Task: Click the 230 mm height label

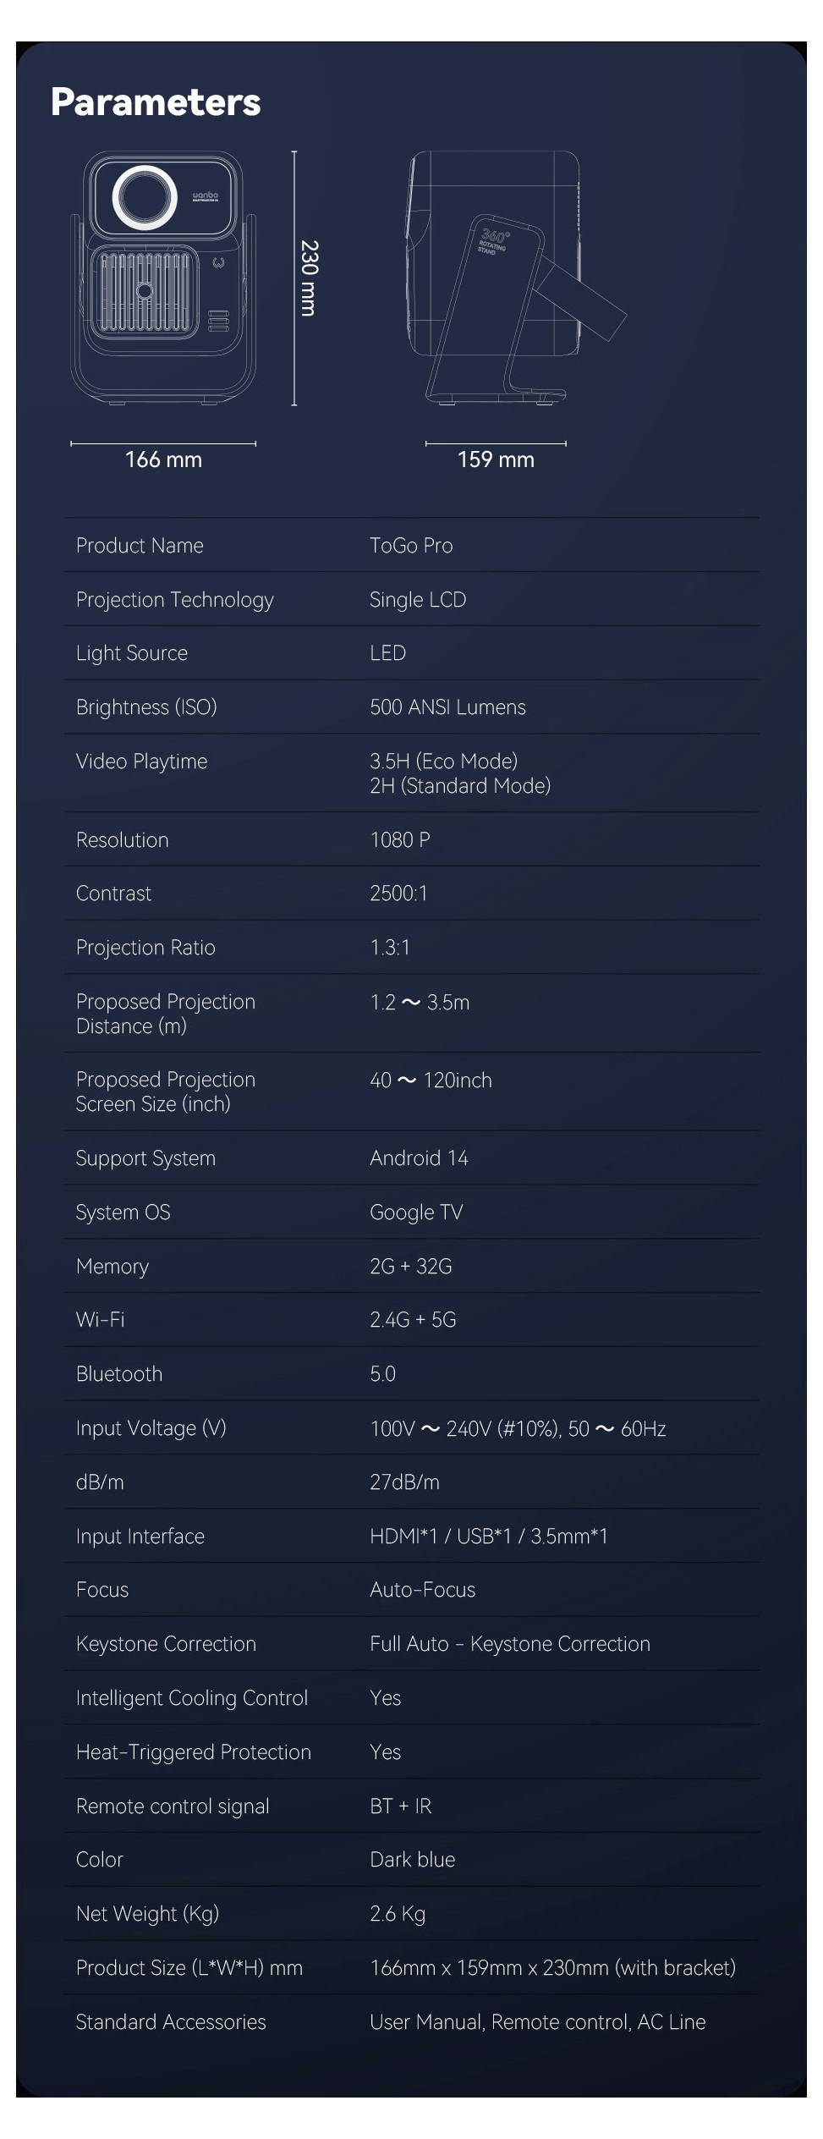Action: [x=310, y=278]
